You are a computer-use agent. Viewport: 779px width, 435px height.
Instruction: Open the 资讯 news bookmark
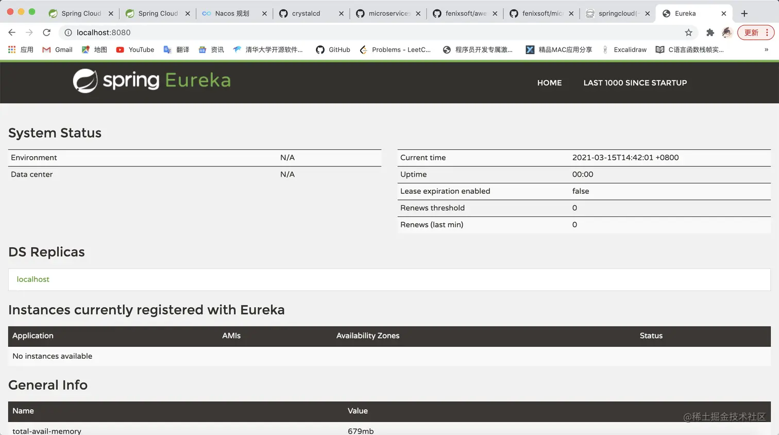click(x=211, y=49)
